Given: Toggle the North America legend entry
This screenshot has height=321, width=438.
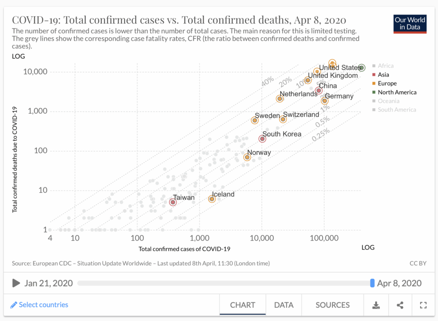Looking at the screenshot, I should coord(397,92).
